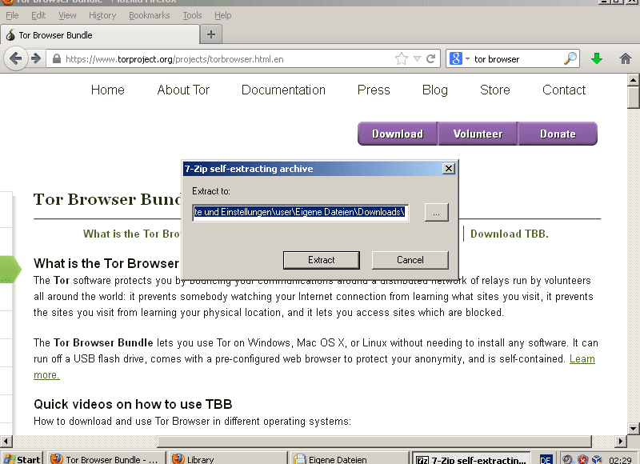Cancel the 7-Zip extraction dialog
The height and width of the screenshot is (464, 640).
click(410, 260)
